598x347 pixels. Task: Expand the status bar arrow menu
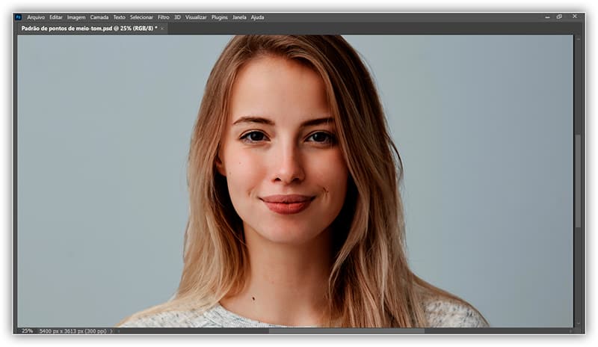click(111, 331)
